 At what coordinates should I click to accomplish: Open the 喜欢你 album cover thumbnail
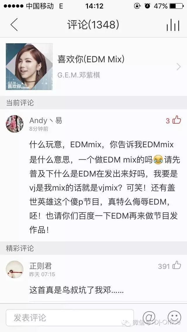(29, 67)
